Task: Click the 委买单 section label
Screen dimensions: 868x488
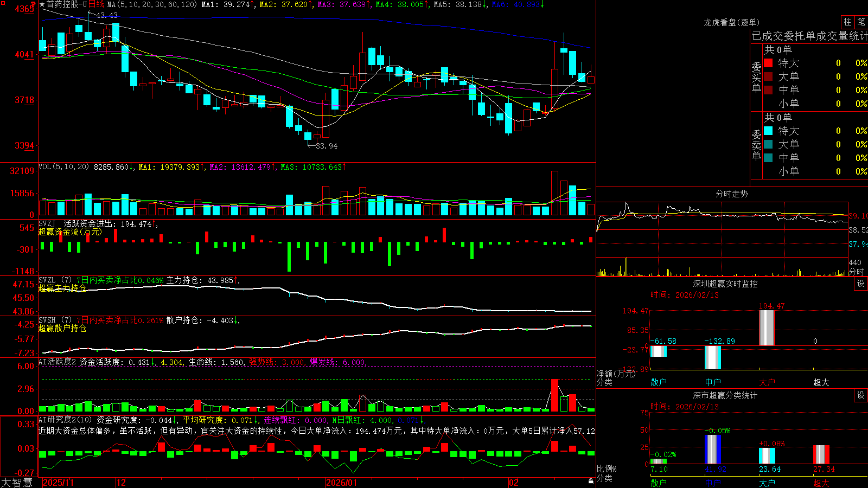Action: 756,78
